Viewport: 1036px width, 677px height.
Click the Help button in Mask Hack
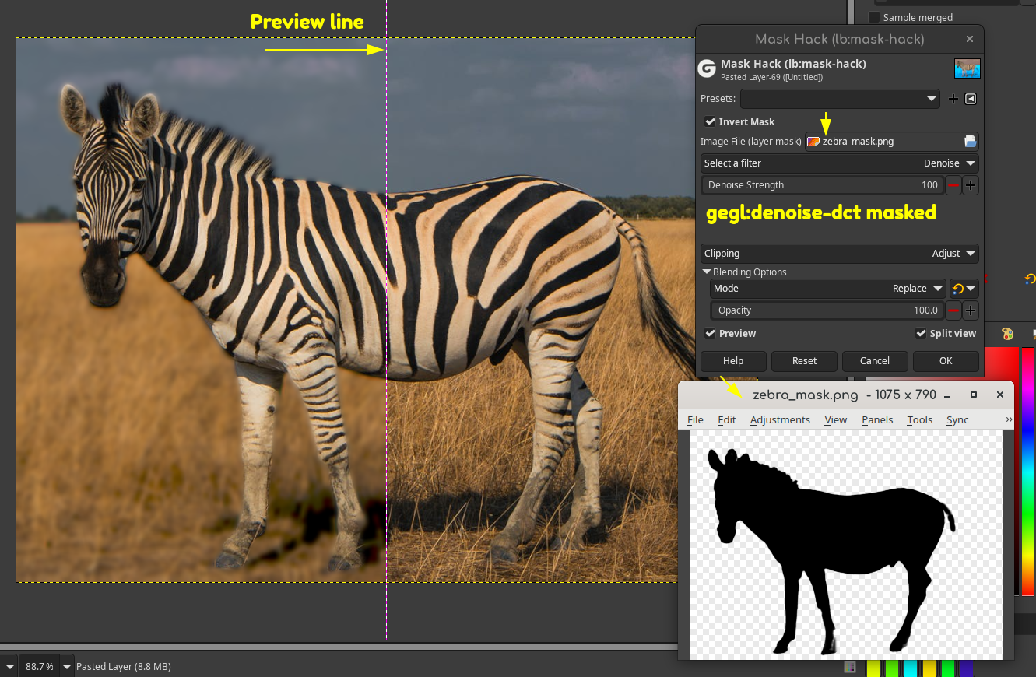pos(733,361)
